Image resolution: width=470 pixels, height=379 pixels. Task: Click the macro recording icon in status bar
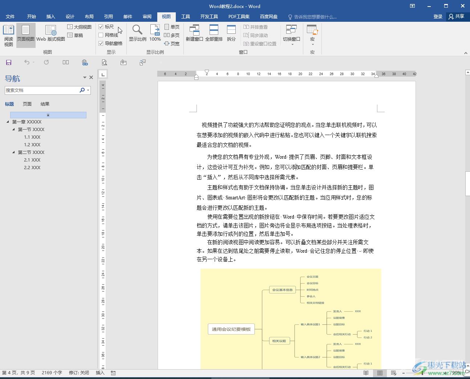click(x=113, y=373)
